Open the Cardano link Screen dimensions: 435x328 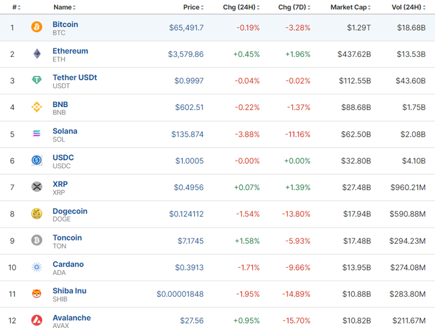click(68, 264)
